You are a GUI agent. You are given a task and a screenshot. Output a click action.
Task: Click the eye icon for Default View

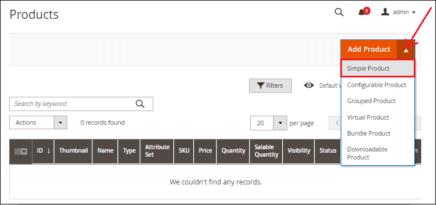309,85
